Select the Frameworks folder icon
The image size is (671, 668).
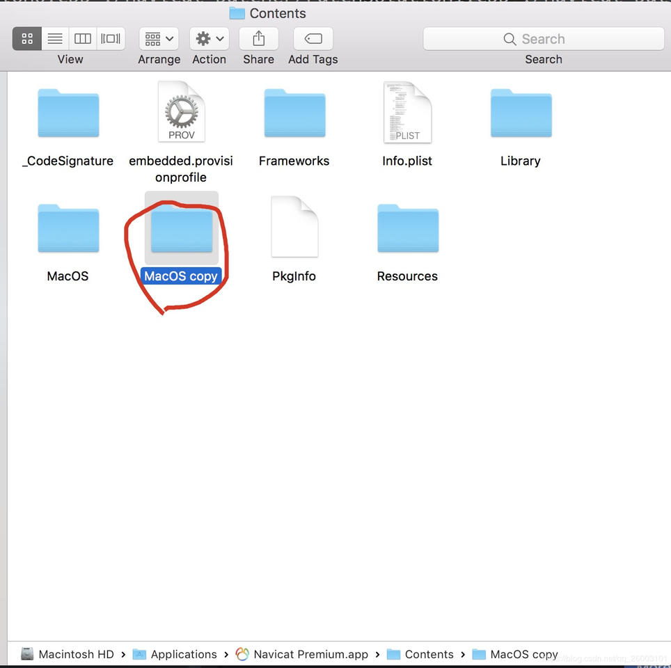click(x=295, y=113)
